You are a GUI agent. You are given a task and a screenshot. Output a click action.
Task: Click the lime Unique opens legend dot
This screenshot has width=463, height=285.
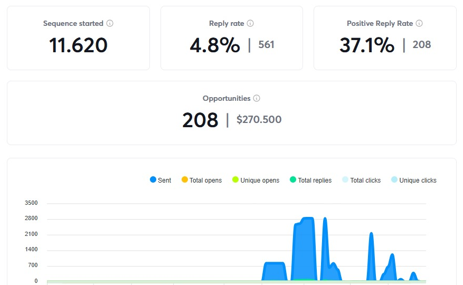click(235, 179)
